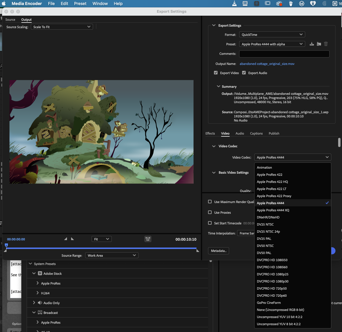Switch to the Audio tab

coord(240,133)
